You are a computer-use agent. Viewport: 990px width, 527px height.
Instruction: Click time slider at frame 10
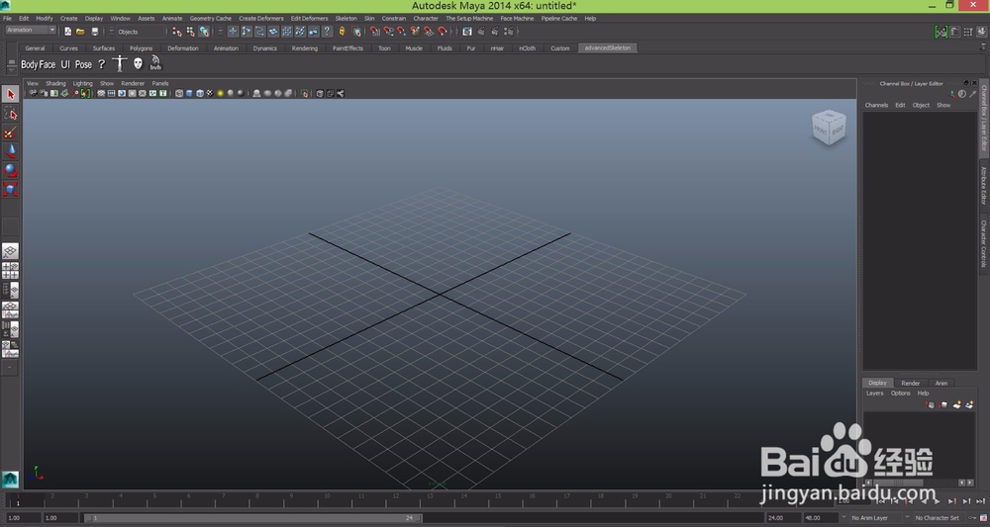pyautogui.click(x=327, y=500)
